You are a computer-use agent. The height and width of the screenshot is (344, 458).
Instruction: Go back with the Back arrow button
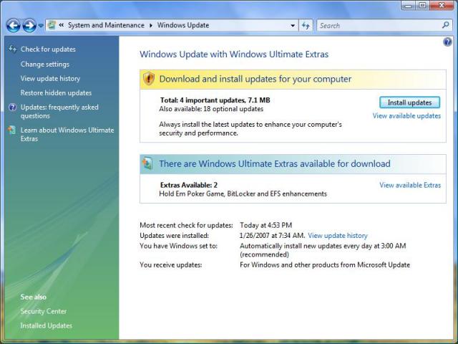[x=13, y=26]
